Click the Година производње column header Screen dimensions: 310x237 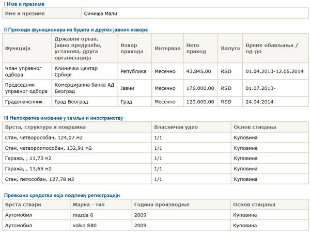(x=181, y=204)
